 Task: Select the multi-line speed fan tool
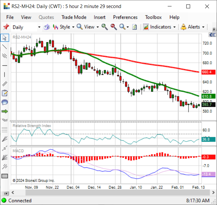tap(5, 158)
